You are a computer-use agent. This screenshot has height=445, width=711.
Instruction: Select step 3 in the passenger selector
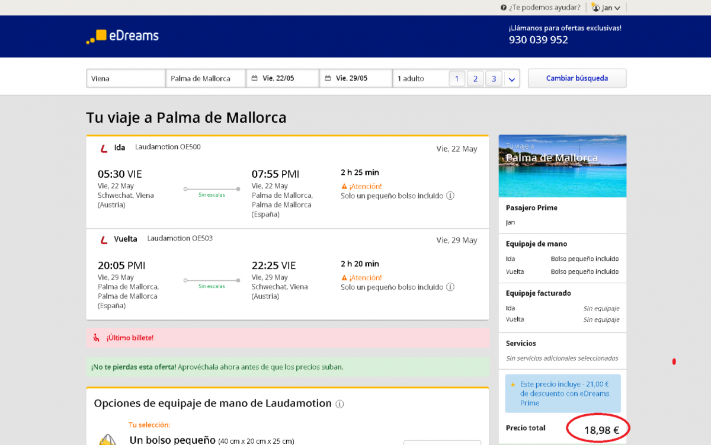pos(494,79)
